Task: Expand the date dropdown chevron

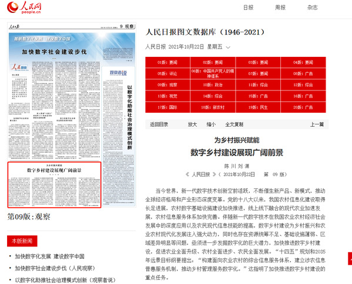Action: [x=228, y=48]
